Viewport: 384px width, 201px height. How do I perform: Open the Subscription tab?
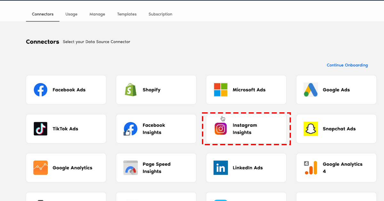[x=160, y=14]
